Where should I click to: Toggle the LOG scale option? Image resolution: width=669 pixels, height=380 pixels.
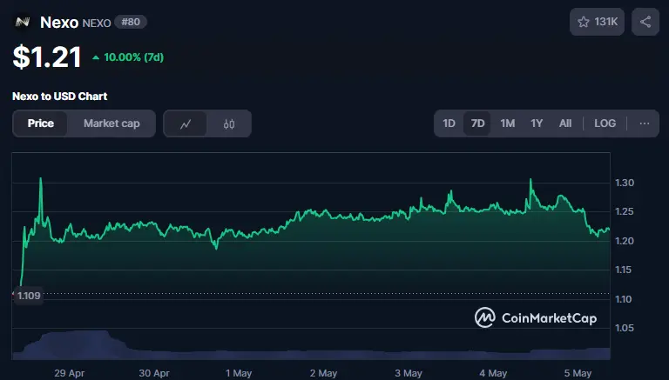605,123
